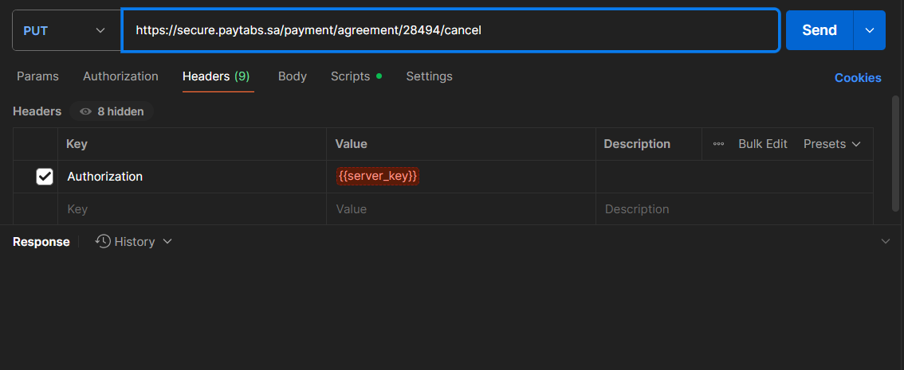This screenshot has width=904, height=370.
Task: Go to the Settings tab
Action: pyautogui.click(x=429, y=76)
